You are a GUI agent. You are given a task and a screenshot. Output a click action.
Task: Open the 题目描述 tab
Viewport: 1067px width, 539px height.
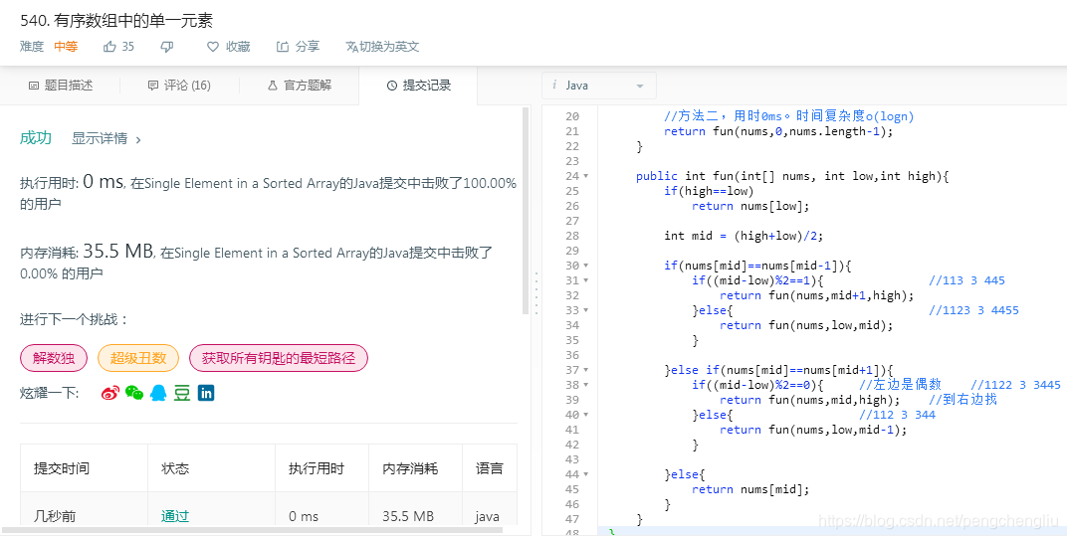coord(60,85)
